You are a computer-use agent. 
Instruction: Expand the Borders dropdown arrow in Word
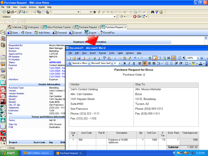pos(190,63)
